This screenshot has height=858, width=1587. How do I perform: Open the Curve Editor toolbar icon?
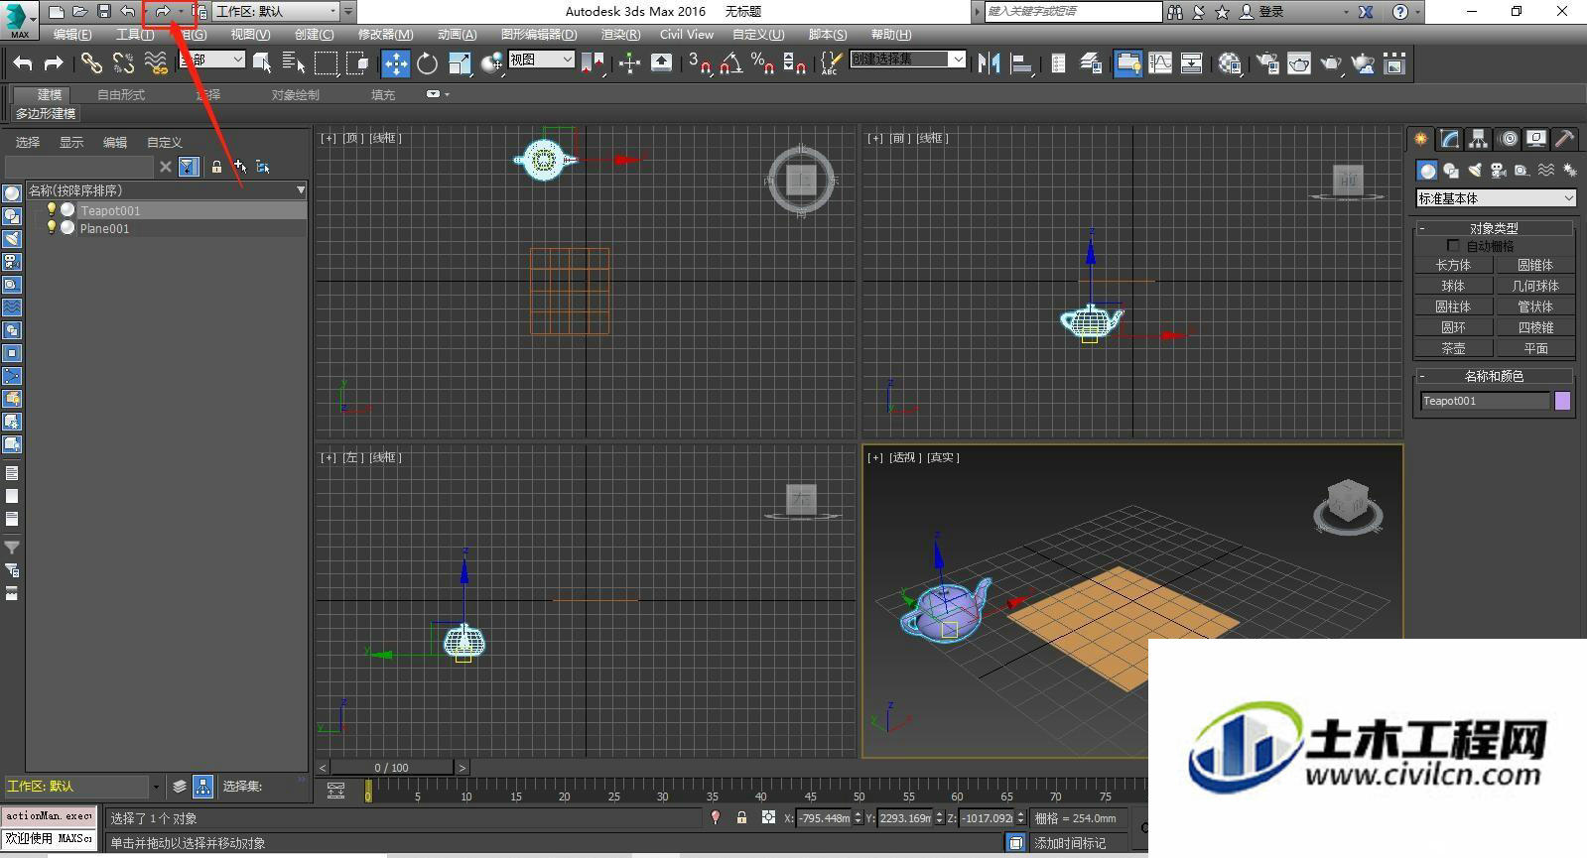(1160, 63)
